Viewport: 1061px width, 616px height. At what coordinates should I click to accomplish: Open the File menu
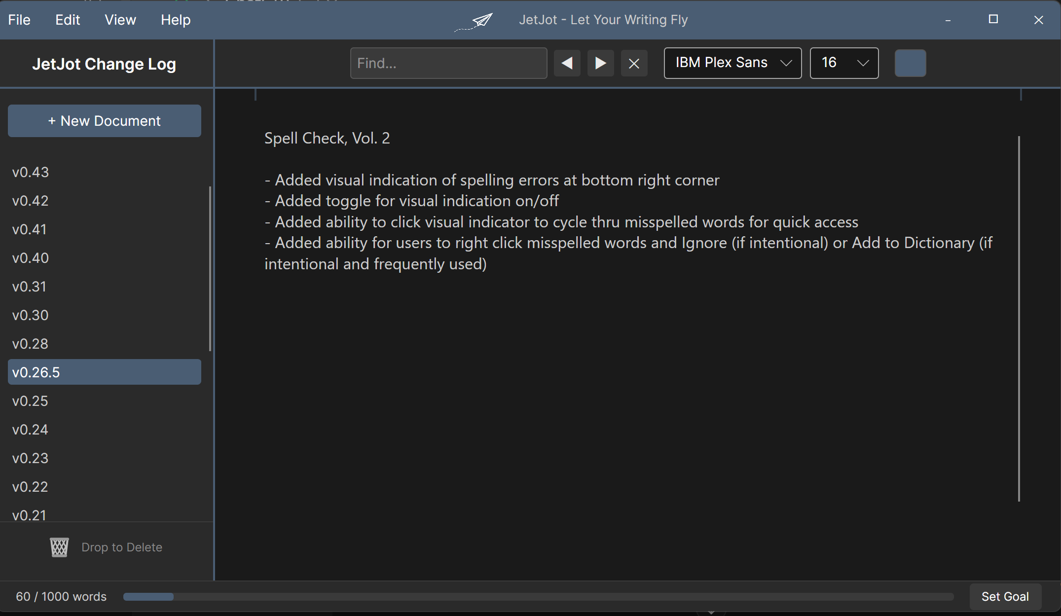19,20
